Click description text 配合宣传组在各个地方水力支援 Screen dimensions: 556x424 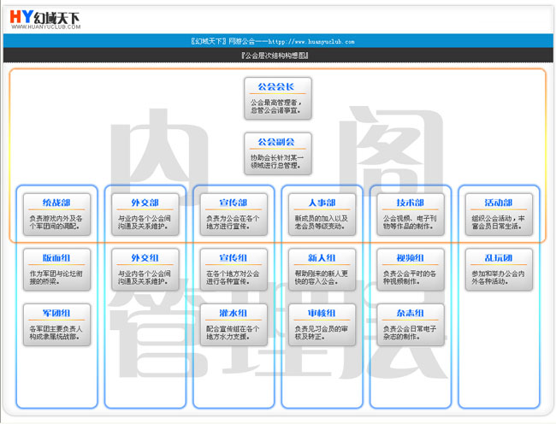tap(233, 333)
